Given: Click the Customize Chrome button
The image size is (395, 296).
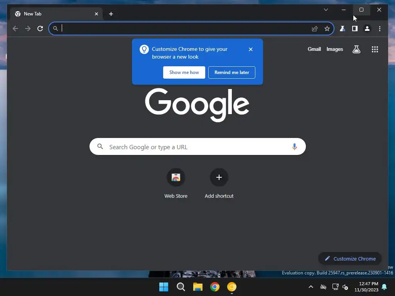Looking at the screenshot, I should (x=350, y=259).
